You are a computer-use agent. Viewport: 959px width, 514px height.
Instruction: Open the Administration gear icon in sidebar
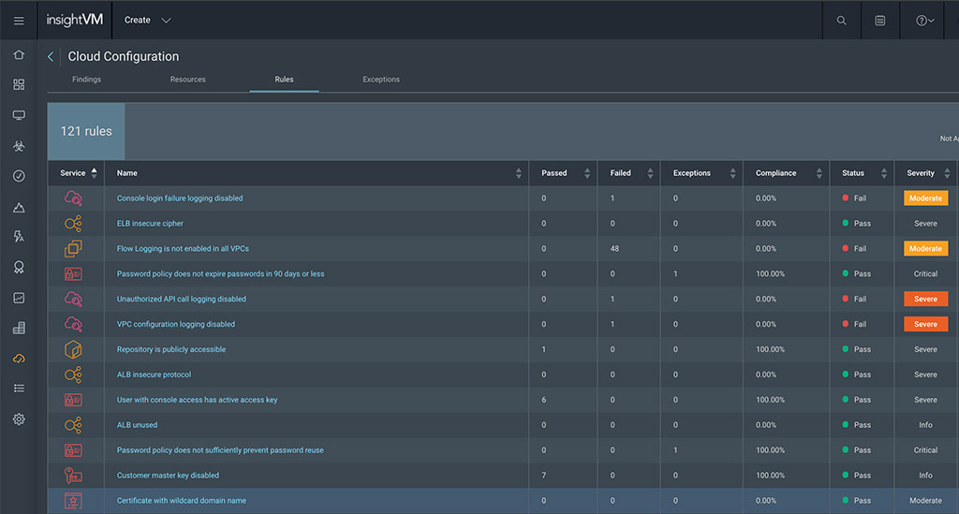[x=19, y=419]
